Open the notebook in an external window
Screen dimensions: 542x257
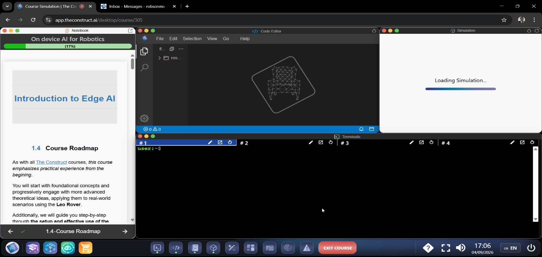[130, 31]
